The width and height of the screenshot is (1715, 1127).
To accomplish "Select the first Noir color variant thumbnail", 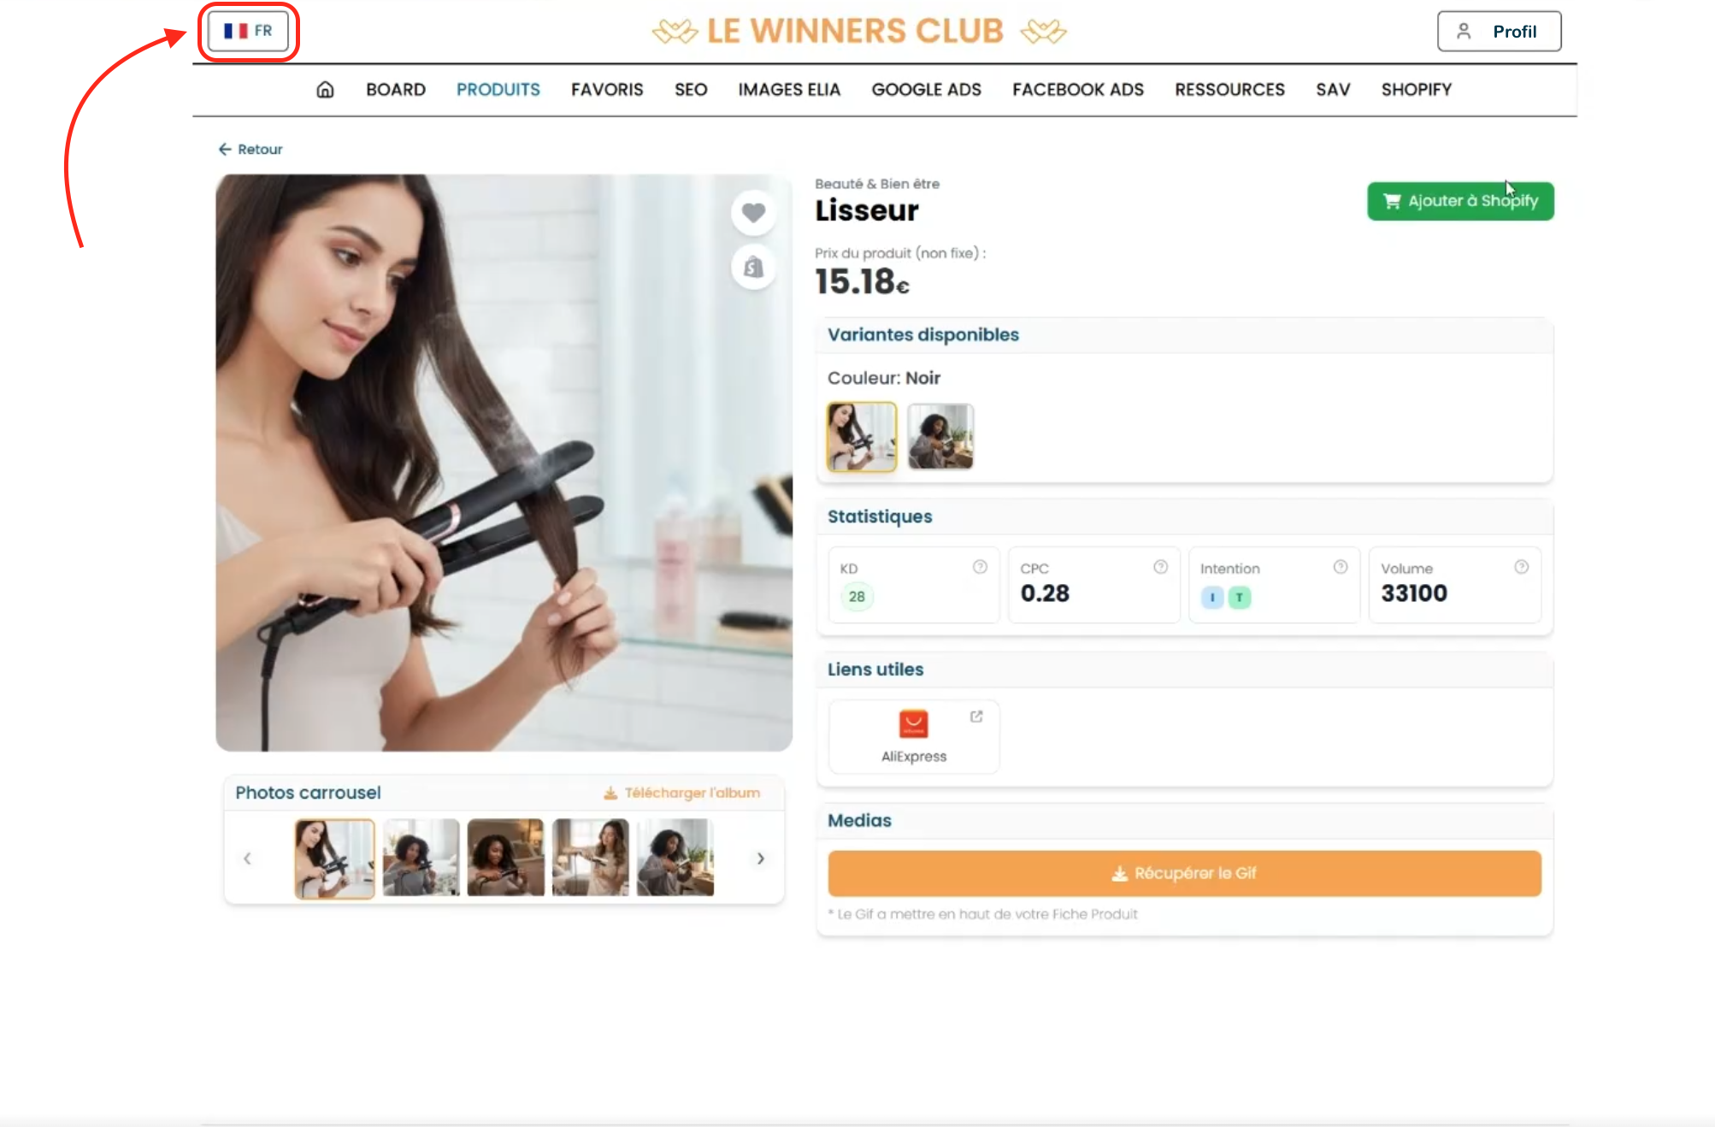I will (862, 437).
